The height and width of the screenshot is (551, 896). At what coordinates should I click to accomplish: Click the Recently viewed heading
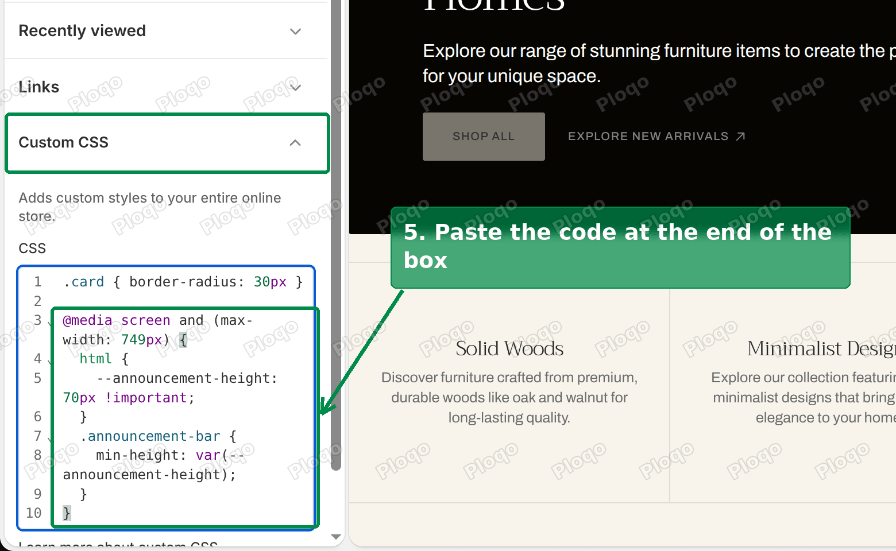pos(82,30)
